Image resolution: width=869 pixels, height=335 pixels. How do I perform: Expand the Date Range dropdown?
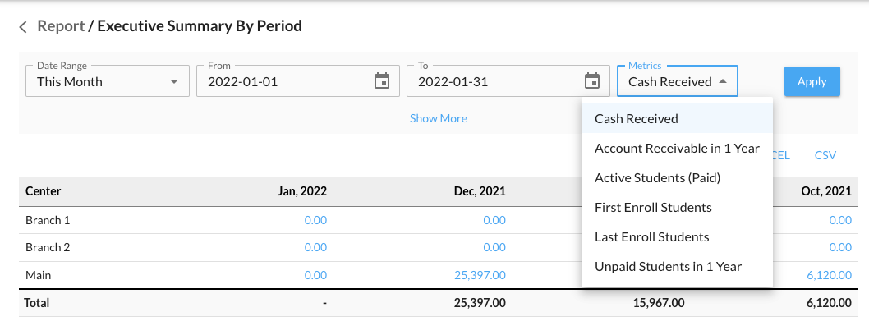click(173, 81)
